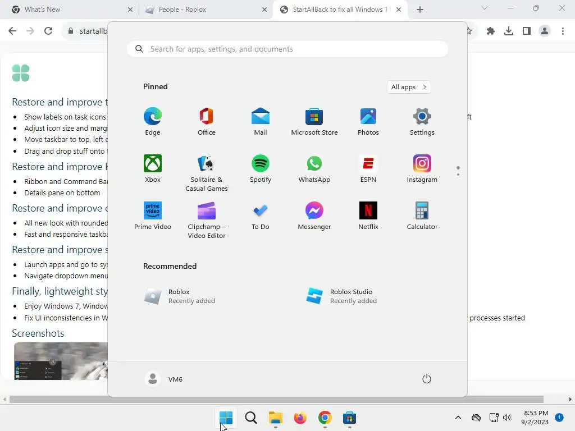
Task: Switch to People - Roblox tab
Action: tap(206, 10)
